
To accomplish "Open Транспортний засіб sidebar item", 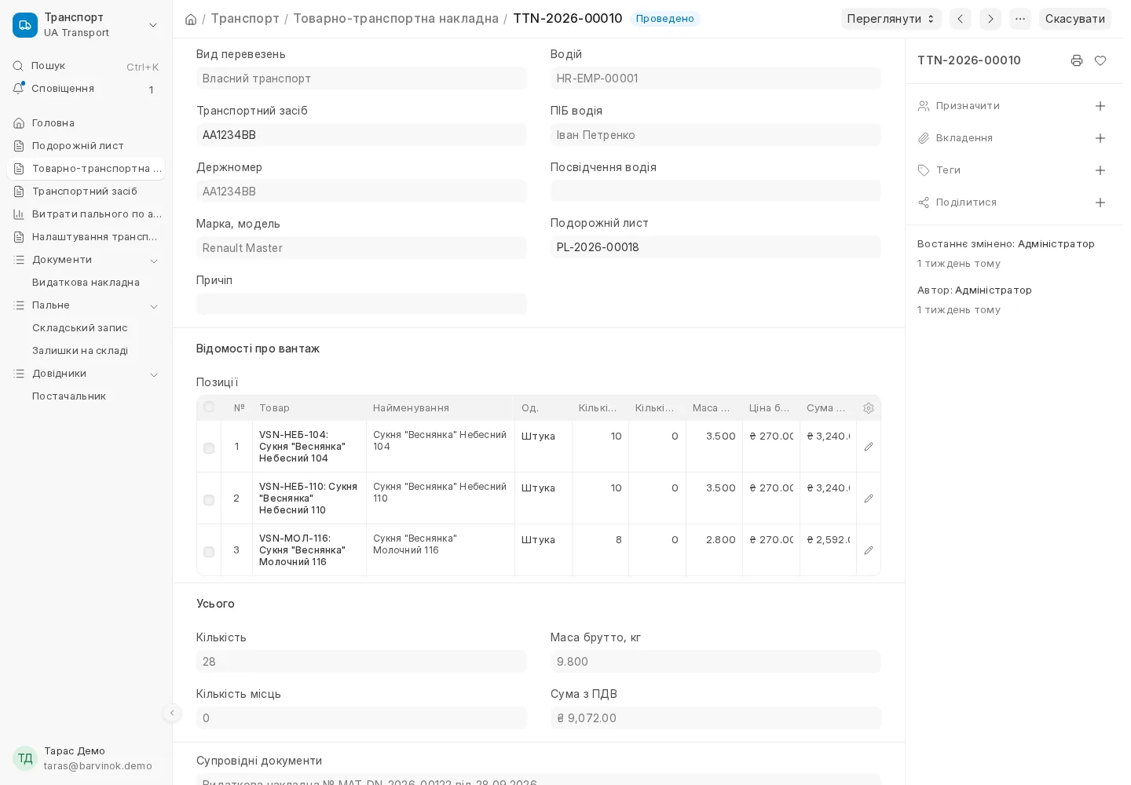I will [86, 192].
